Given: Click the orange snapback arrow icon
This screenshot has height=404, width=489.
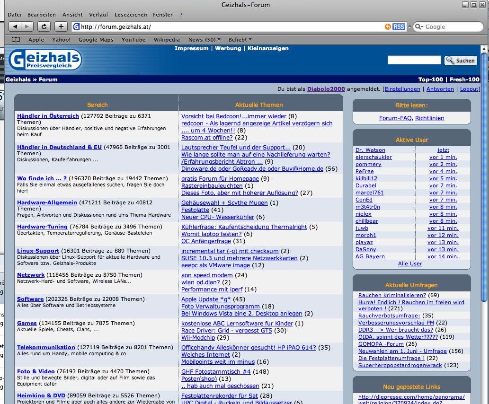Looking at the screenshot, I should tap(388, 27).
